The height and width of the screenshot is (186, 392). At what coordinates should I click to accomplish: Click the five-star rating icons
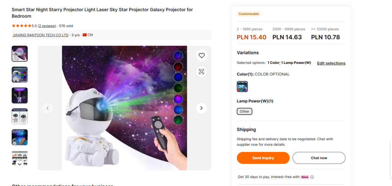[x=21, y=26]
